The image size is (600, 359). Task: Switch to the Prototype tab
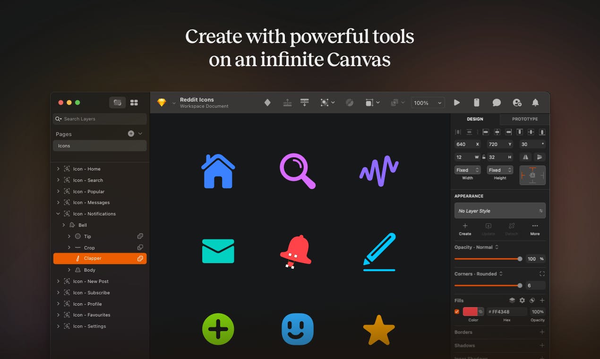pos(525,119)
